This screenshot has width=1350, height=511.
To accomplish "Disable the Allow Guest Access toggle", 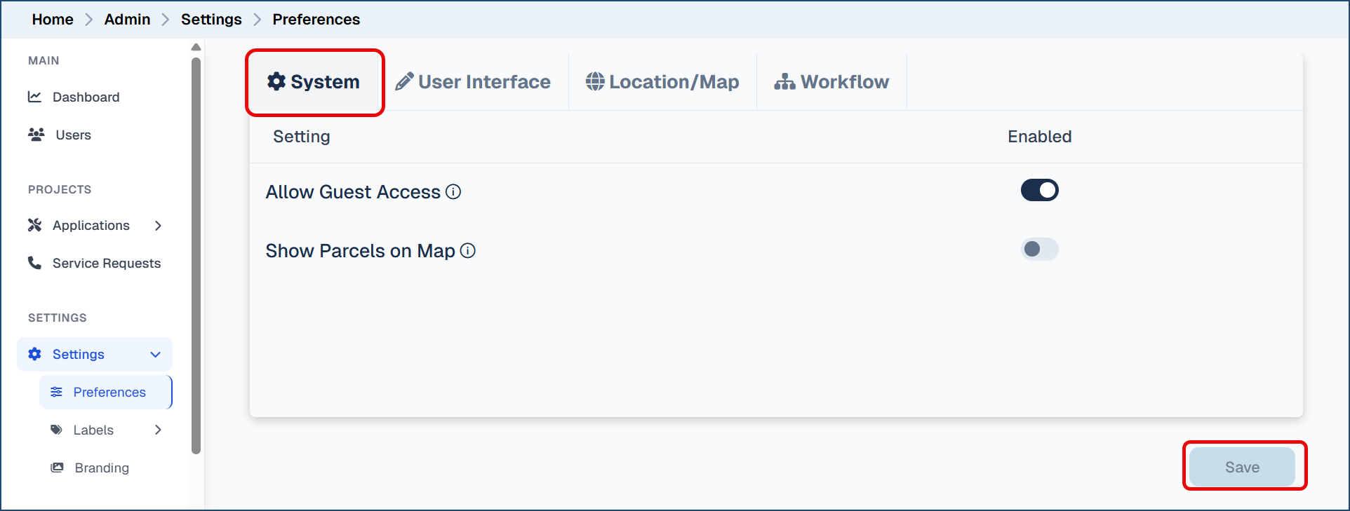I will (1039, 191).
